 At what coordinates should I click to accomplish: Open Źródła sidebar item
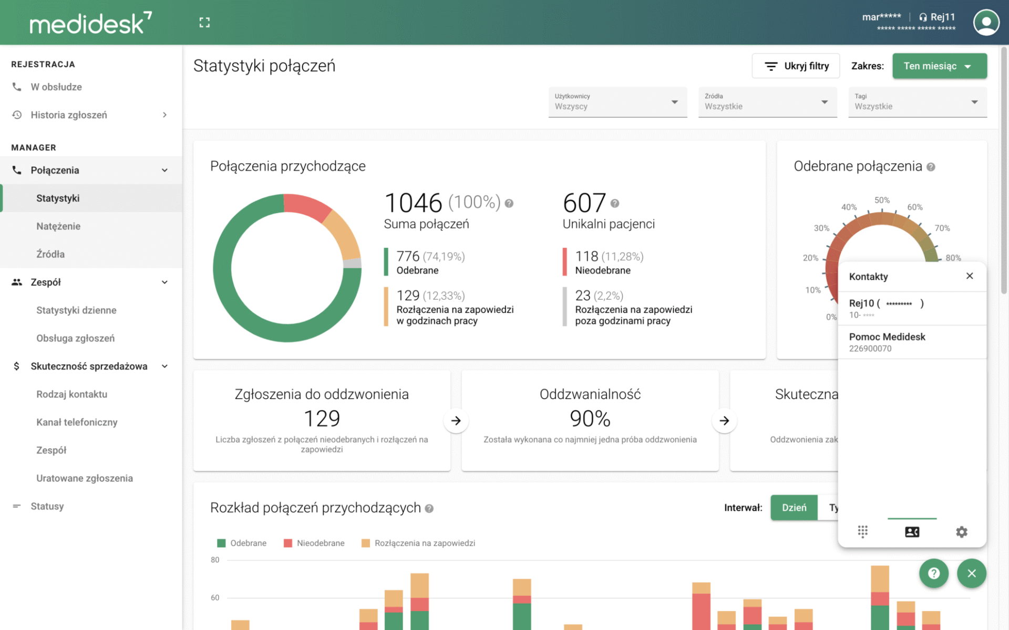point(91,254)
